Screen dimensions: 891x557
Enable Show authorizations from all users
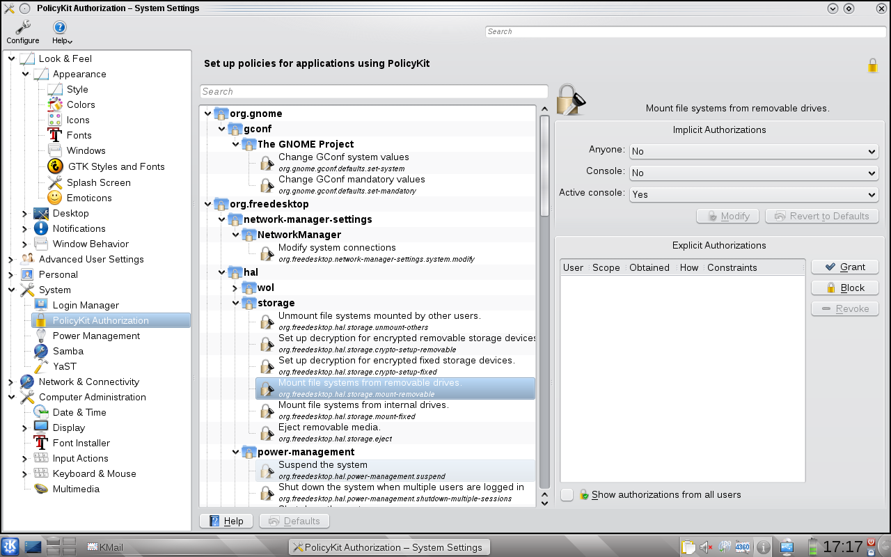point(567,494)
